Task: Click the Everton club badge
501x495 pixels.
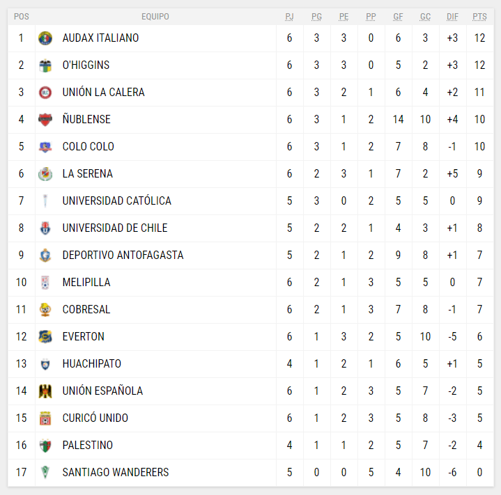Action: (45, 337)
